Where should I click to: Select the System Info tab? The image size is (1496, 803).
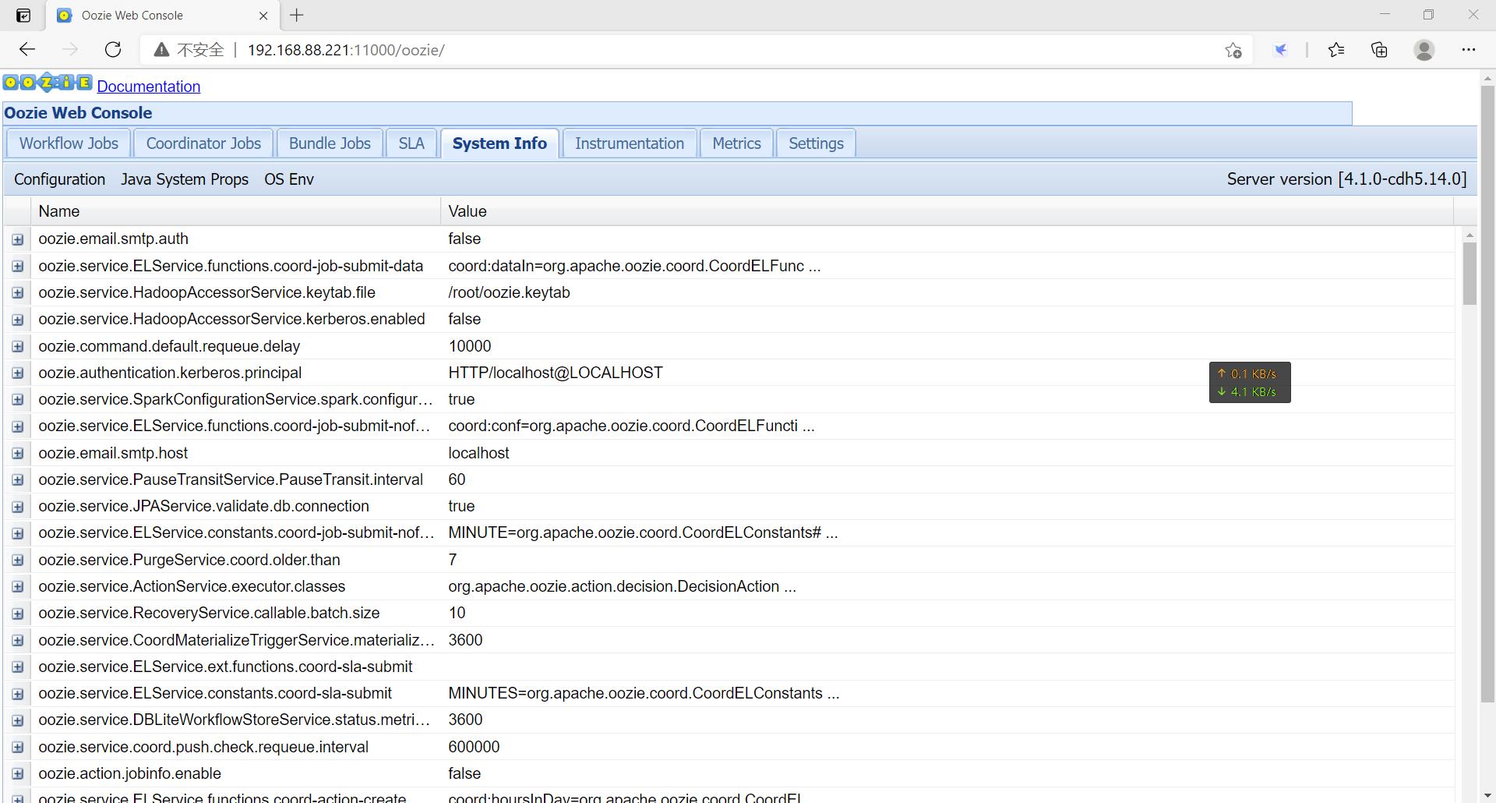click(499, 143)
